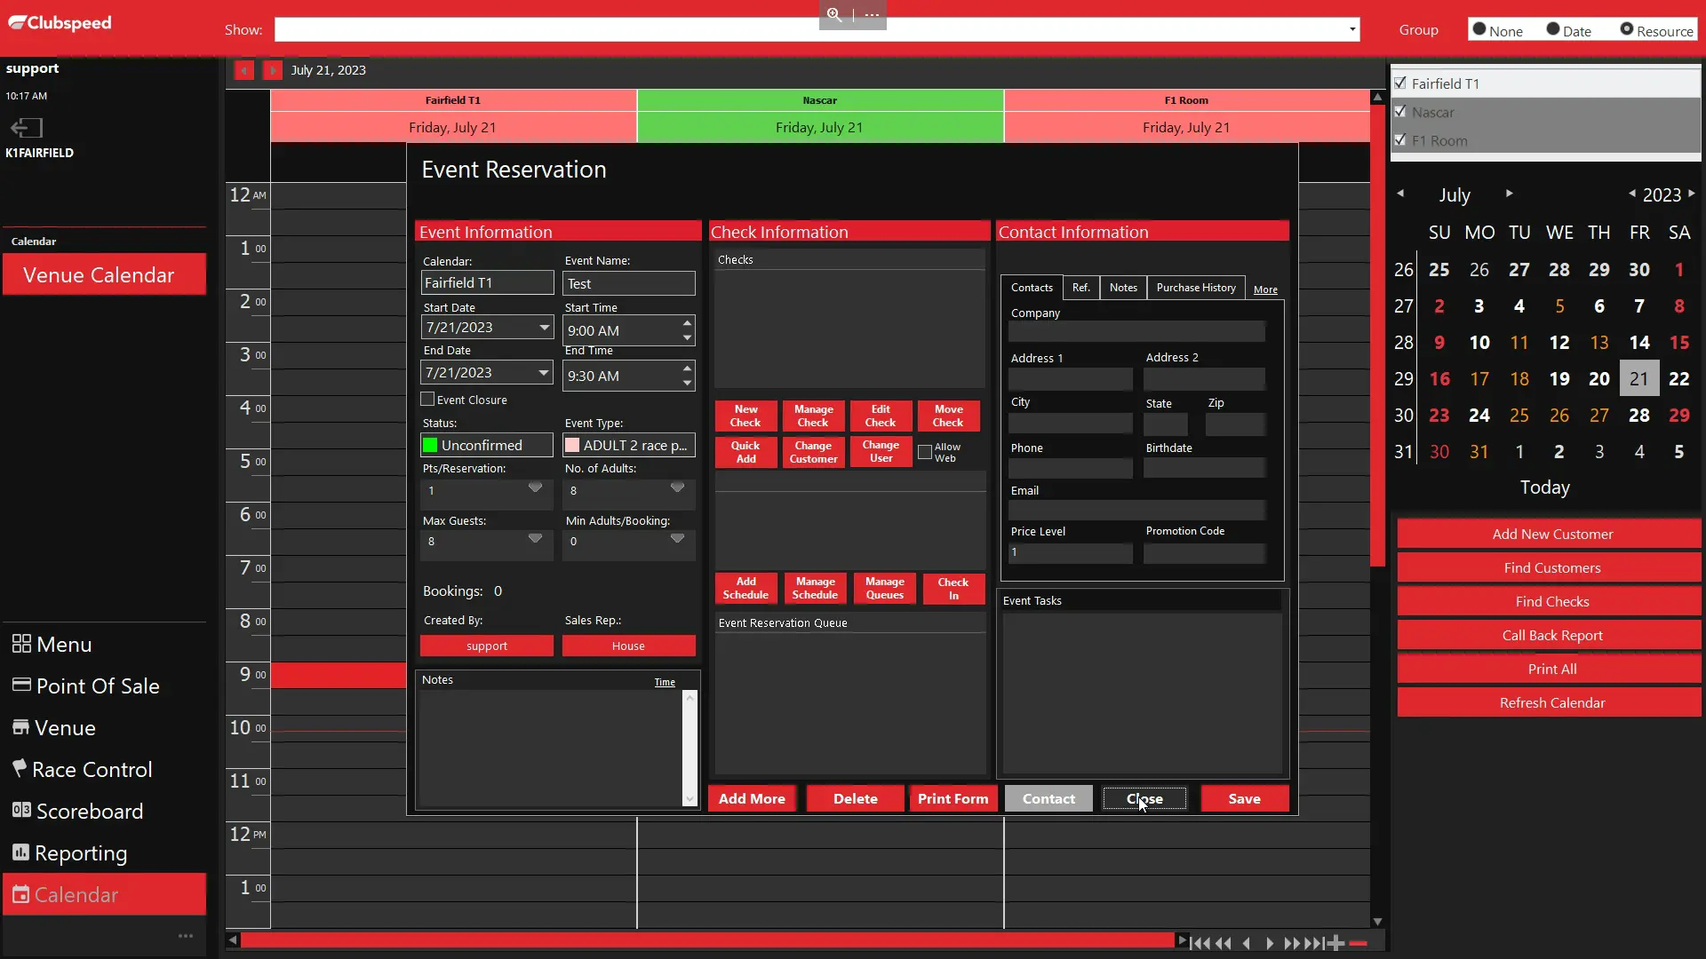The height and width of the screenshot is (959, 1706).
Task: Click the sidebar overflow dots at bottom left
Action: pyautogui.click(x=186, y=936)
